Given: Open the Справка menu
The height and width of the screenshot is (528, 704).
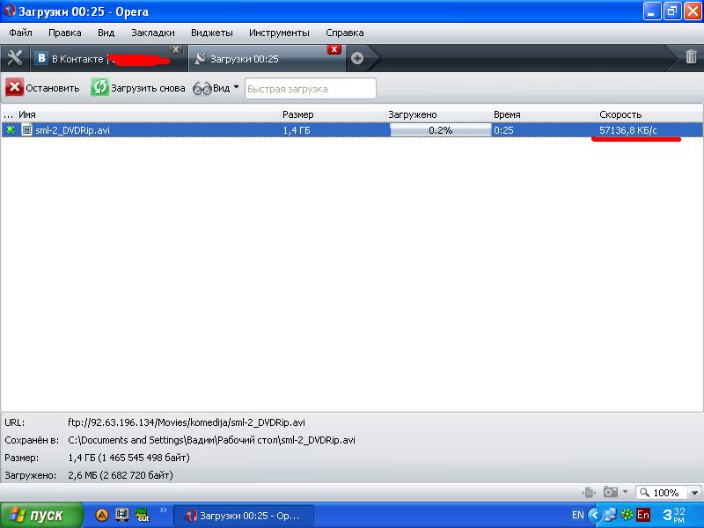Looking at the screenshot, I should [345, 33].
